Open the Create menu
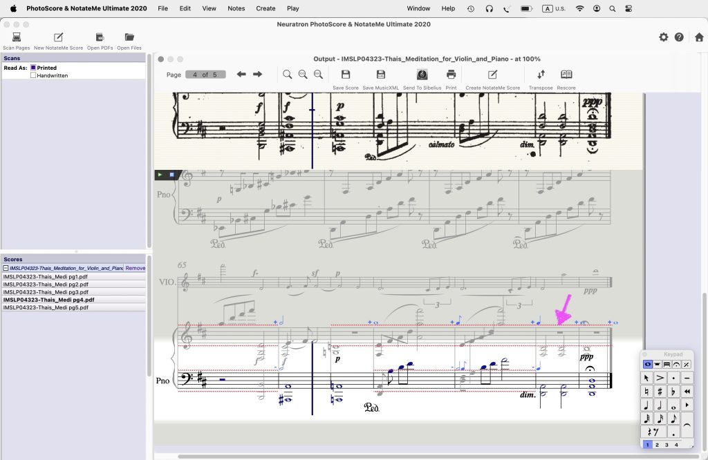The image size is (708, 460). (x=265, y=8)
